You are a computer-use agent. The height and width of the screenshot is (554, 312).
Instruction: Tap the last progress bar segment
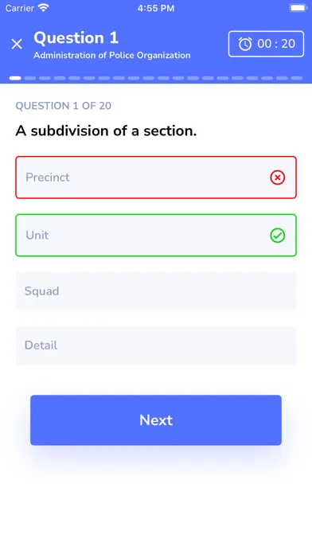coord(296,78)
